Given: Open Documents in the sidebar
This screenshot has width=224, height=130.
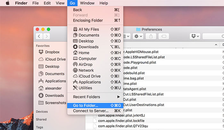Looking at the screenshot, I should (52, 74).
